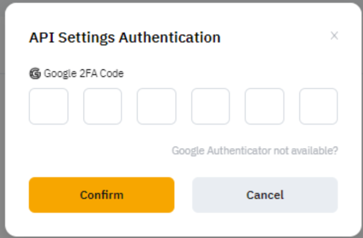Focus the fourth 2FA code digit box
Screen dimensions: 363x238
(211, 106)
